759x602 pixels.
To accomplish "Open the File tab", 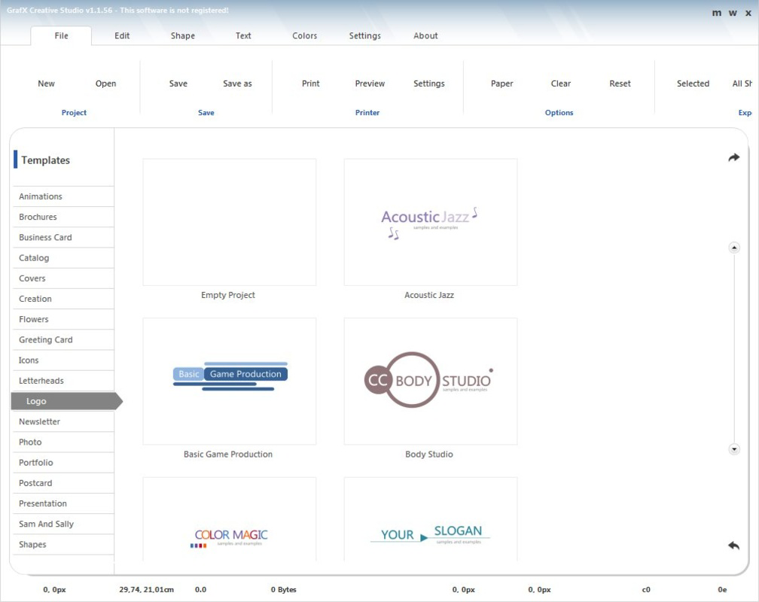I will (x=61, y=36).
